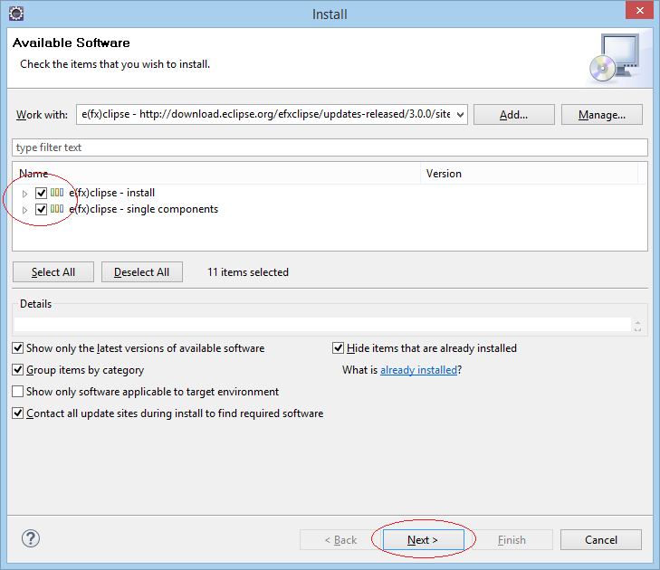
Task: Click the Next > button
Action: (424, 540)
